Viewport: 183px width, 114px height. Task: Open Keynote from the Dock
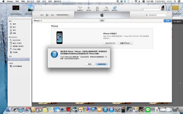click(x=93, y=110)
